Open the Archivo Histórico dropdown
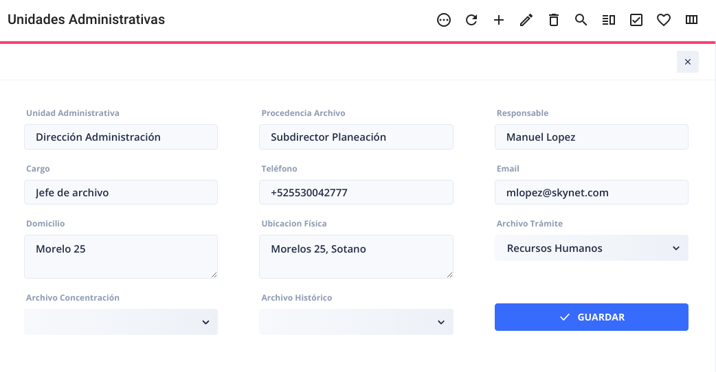 point(356,322)
